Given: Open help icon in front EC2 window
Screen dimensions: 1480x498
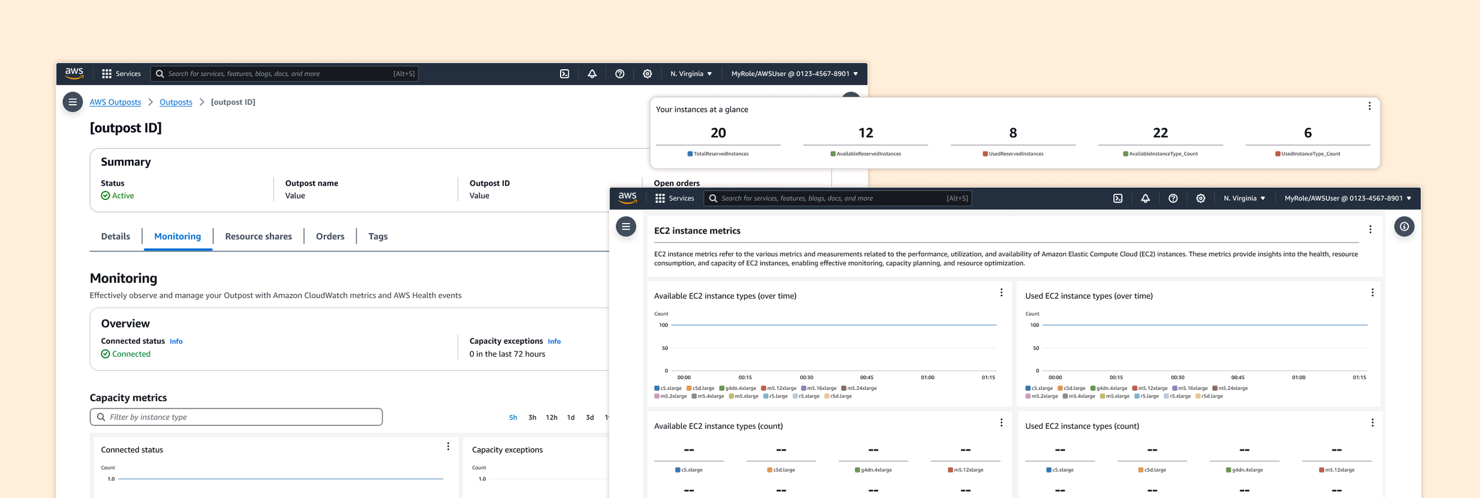Looking at the screenshot, I should point(1173,198).
